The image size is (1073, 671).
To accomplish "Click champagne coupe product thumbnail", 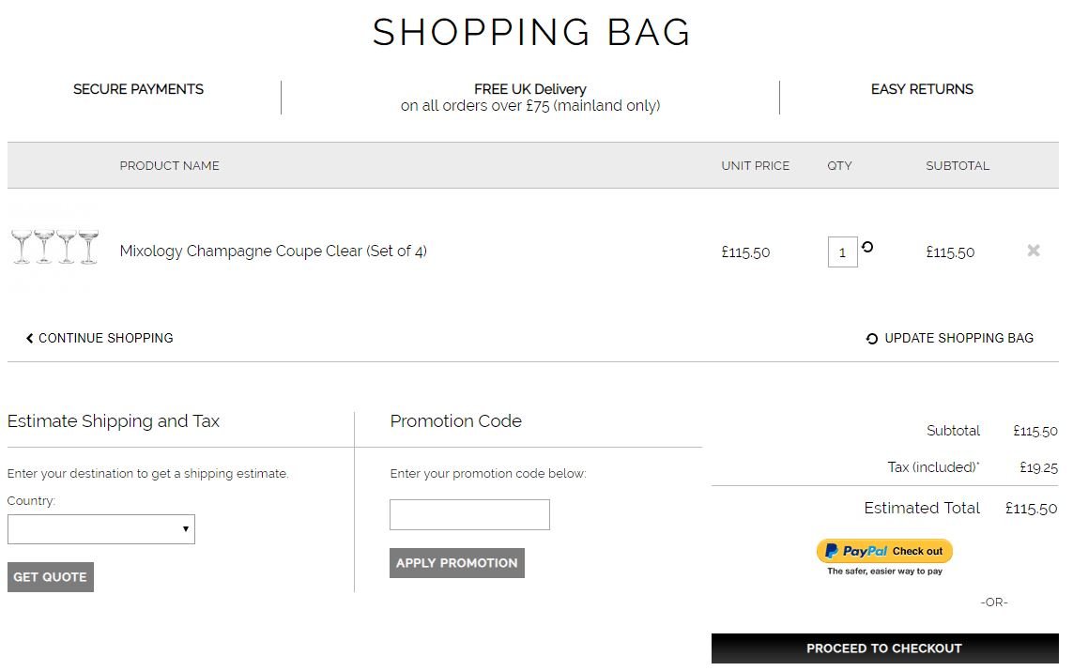I will [54, 247].
